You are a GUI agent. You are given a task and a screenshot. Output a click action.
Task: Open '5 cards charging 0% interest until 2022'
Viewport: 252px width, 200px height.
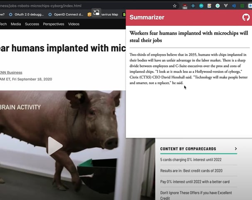point(191,160)
